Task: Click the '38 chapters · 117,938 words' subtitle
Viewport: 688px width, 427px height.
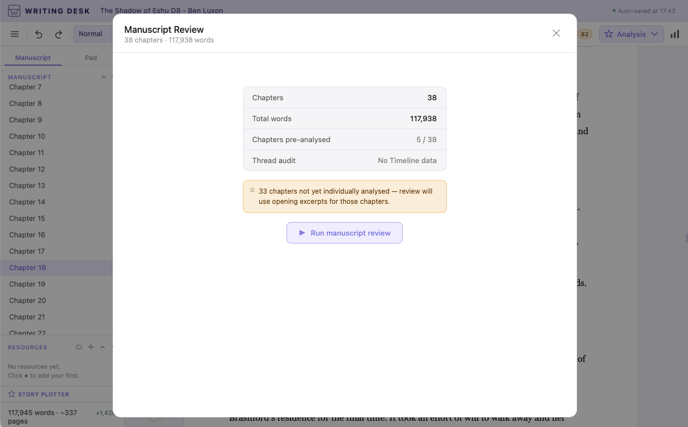Action: [169, 40]
